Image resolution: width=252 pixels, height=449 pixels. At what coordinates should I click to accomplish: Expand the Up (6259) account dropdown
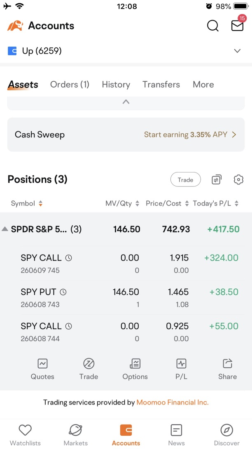pos(237,51)
